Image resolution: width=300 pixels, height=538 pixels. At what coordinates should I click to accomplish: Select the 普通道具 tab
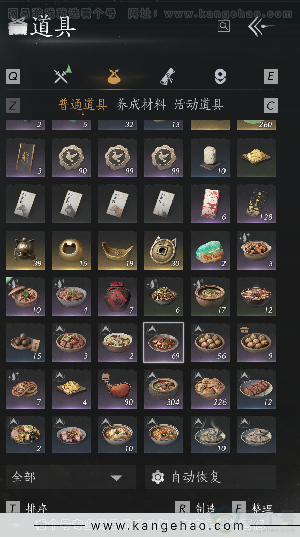[x=83, y=105]
